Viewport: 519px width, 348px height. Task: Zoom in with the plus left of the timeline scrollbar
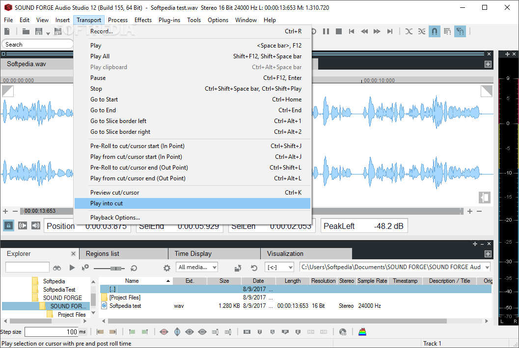click(x=5, y=211)
